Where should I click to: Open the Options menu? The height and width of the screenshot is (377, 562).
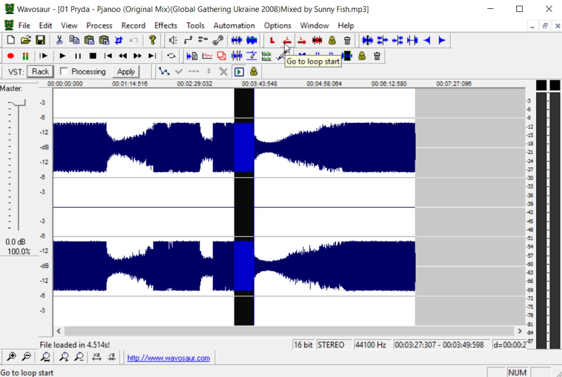coord(277,25)
